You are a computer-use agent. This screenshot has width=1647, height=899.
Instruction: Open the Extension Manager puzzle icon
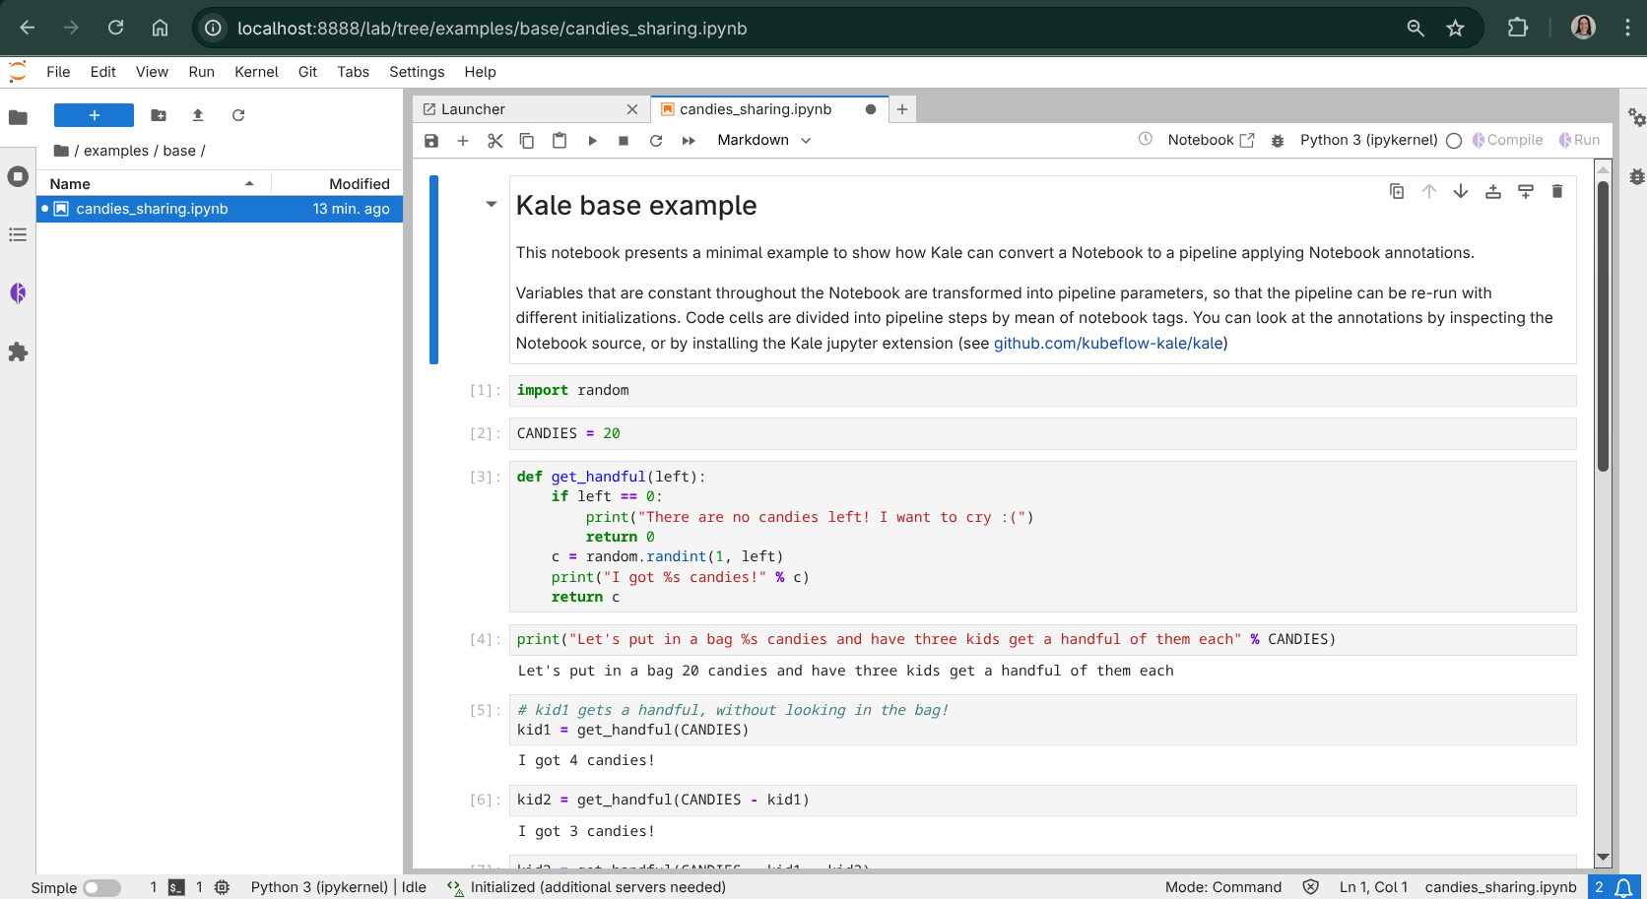point(18,352)
